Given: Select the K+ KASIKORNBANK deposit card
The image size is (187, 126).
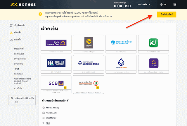Looking at the screenshot, I should (x=153, y=44).
